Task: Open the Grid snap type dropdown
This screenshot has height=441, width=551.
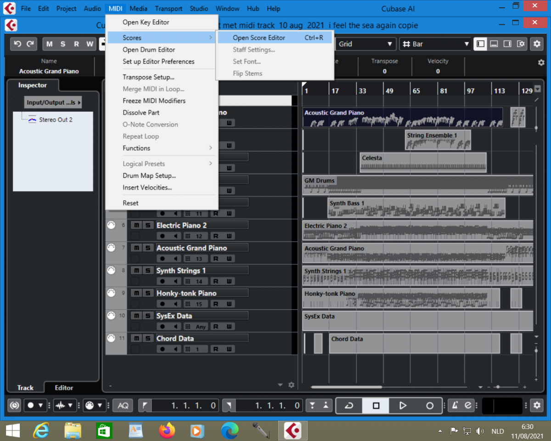Action: coord(365,44)
